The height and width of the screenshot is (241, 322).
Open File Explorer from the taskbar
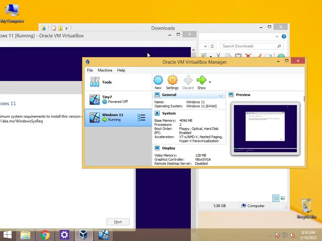pyautogui.click(x=26, y=235)
